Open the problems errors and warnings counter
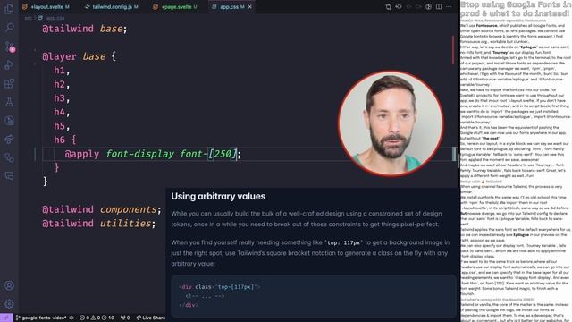The image size is (572, 322). pyautogui.click(x=97, y=318)
